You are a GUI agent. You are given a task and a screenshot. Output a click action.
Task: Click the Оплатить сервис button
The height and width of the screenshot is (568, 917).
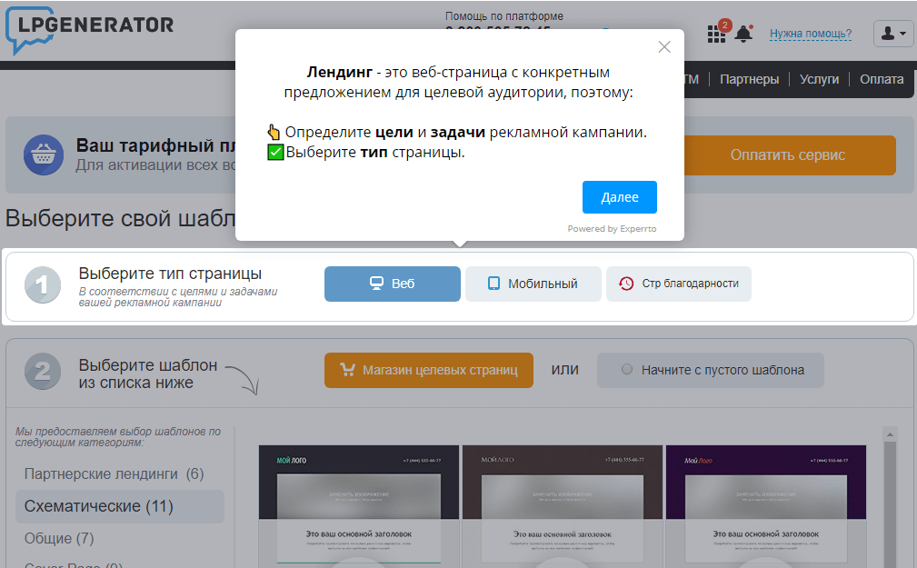click(x=789, y=155)
